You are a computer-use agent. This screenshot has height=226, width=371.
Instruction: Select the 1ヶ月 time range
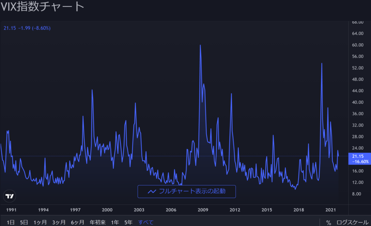[41, 222]
